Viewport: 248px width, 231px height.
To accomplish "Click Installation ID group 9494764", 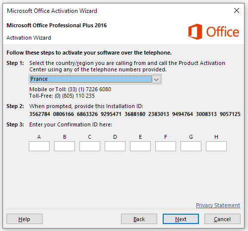I will tap(183, 114).
